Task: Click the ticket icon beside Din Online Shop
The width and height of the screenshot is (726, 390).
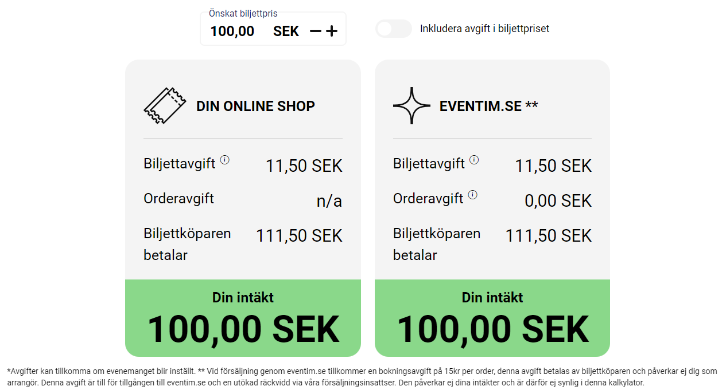Action: click(x=165, y=106)
